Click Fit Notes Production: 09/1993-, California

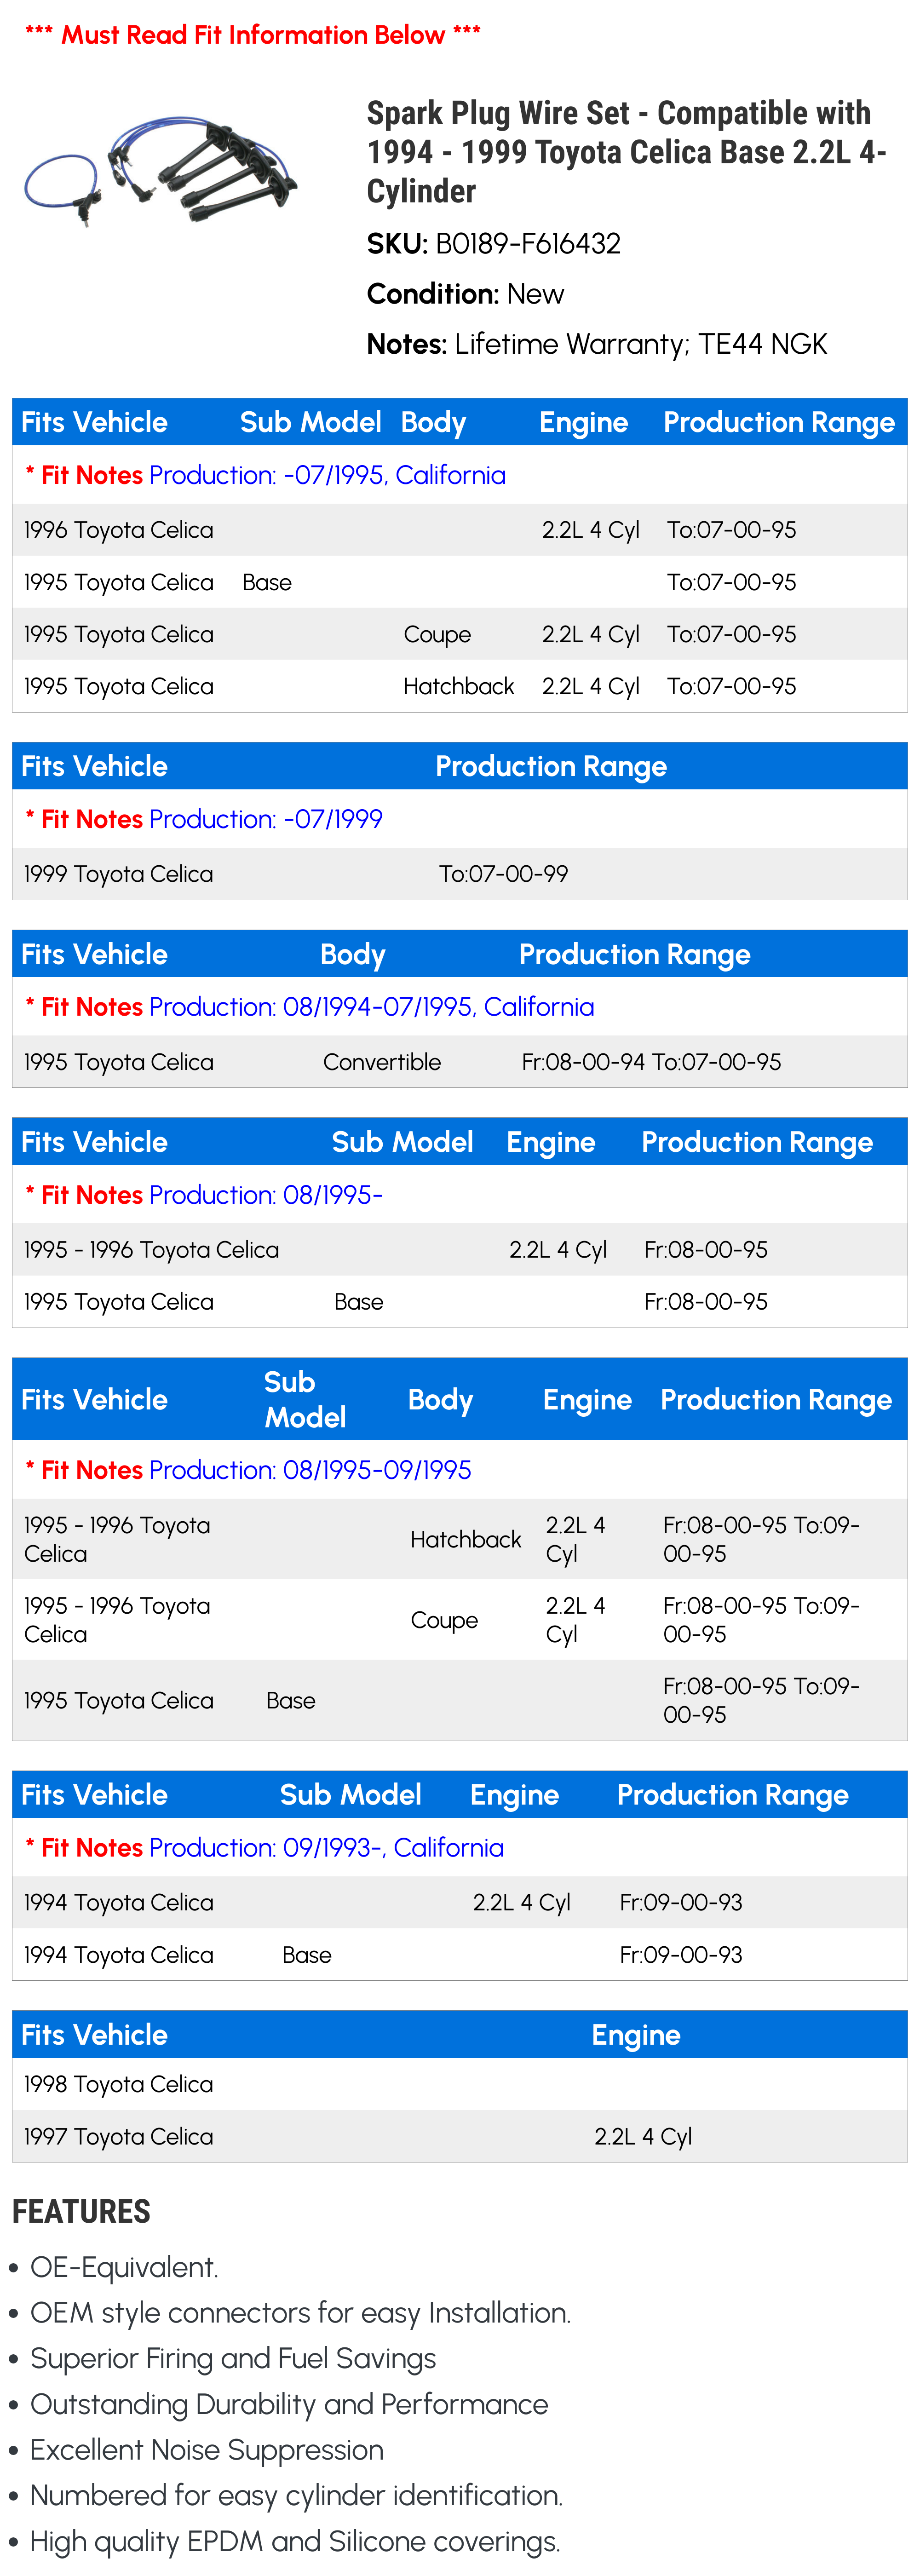[x=265, y=1847]
